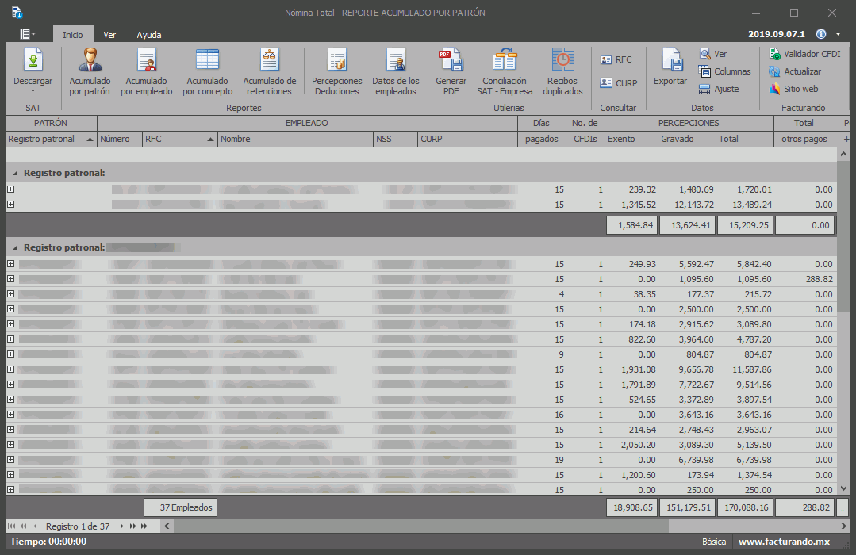Select the Acumulado por concepto report
856x555 pixels.
pyautogui.click(x=207, y=61)
